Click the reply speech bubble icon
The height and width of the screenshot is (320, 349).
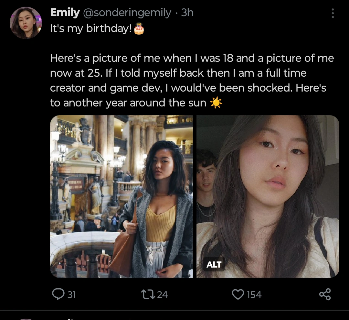[x=58, y=294]
